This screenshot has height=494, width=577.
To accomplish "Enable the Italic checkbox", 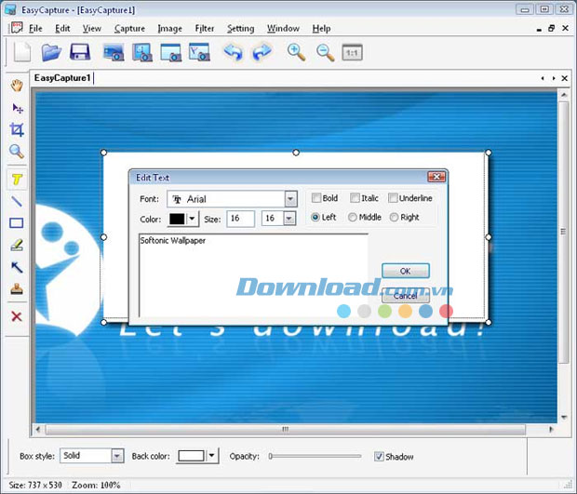I will pos(356,198).
